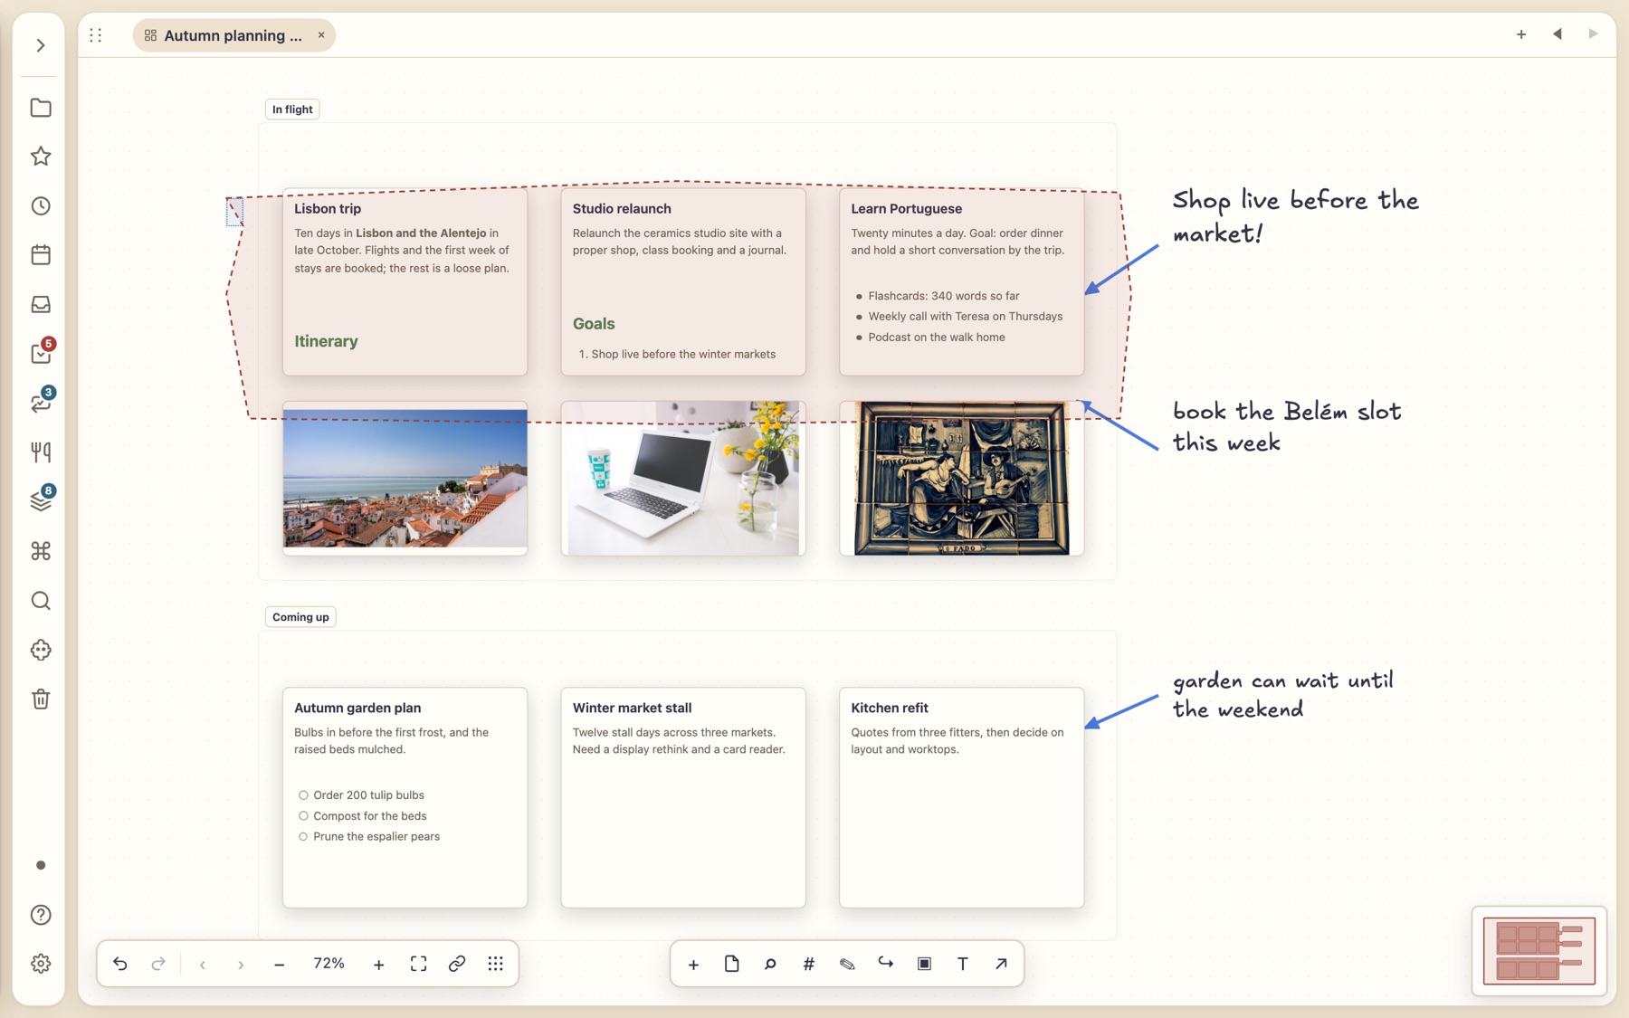Toggle the dot grid icon
Image resolution: width=1629 pixels, height=1018 pixels.
click(496, 964)
